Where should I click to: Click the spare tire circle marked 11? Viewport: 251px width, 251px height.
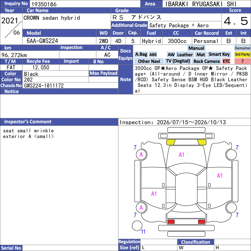[x=137, y=226]
